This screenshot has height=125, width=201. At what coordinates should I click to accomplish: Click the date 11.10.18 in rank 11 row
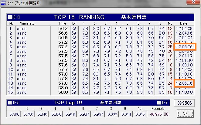[x=184, y=74]
